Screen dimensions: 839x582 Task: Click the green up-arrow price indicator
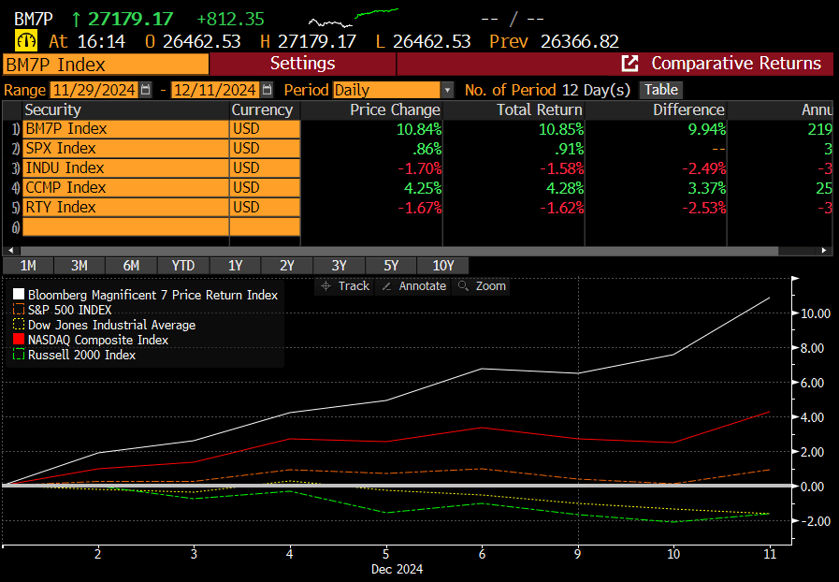76,20
